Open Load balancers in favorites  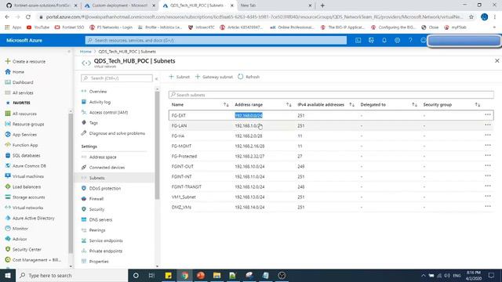pos(23,186)
